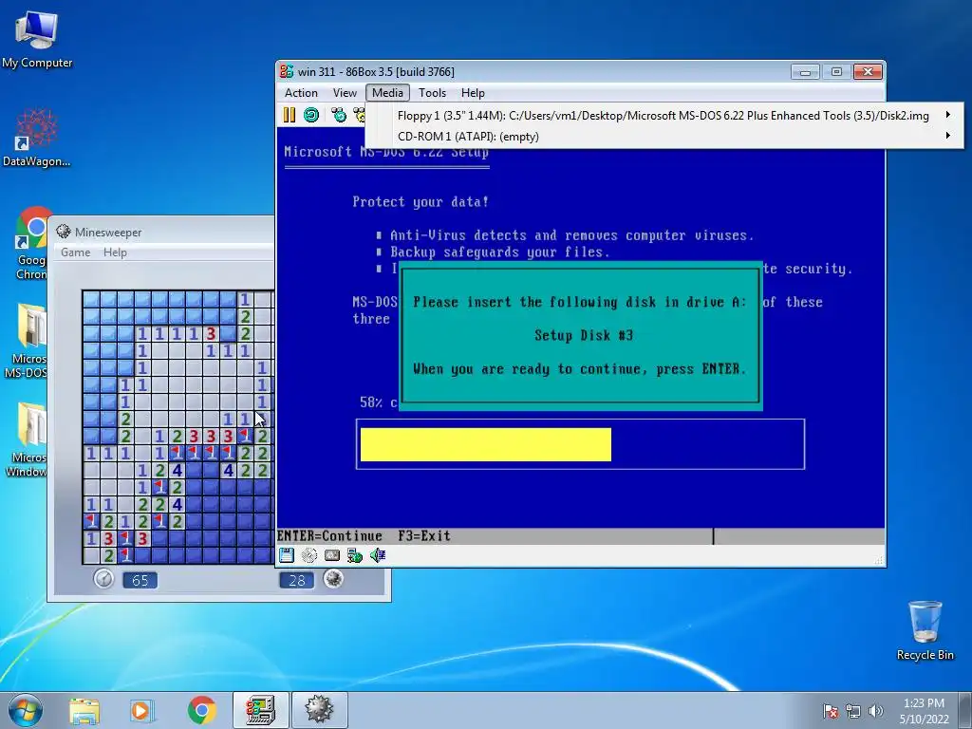The height and width of the screenshot is (729, 972).
Task: Click the Minesweeper mine counter icon
Action: (x=333, y=579)
